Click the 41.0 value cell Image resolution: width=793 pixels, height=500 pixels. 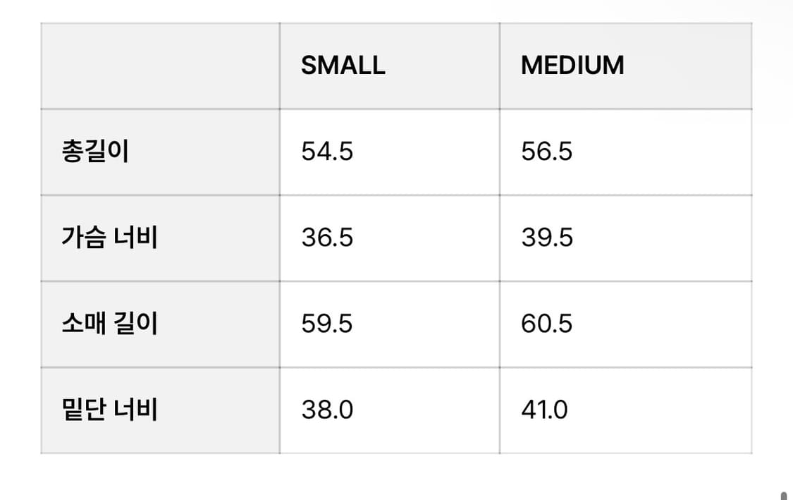pyautogui.click(x=544, y=410)
